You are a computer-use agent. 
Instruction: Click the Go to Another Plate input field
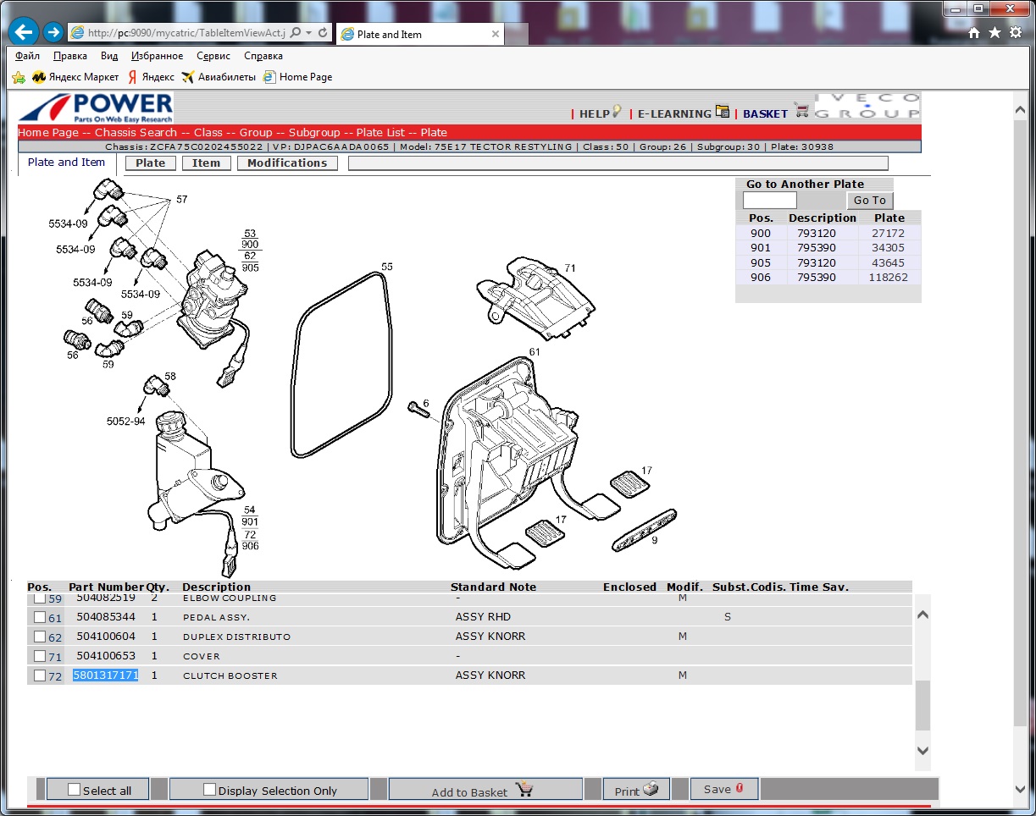770,201
